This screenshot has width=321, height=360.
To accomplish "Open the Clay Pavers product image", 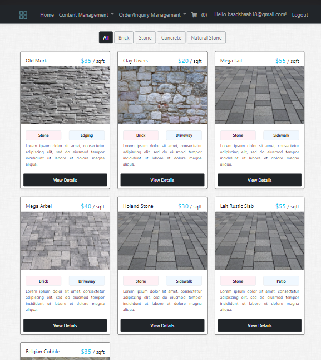I will pyautogui.click(x=162, y=95).
